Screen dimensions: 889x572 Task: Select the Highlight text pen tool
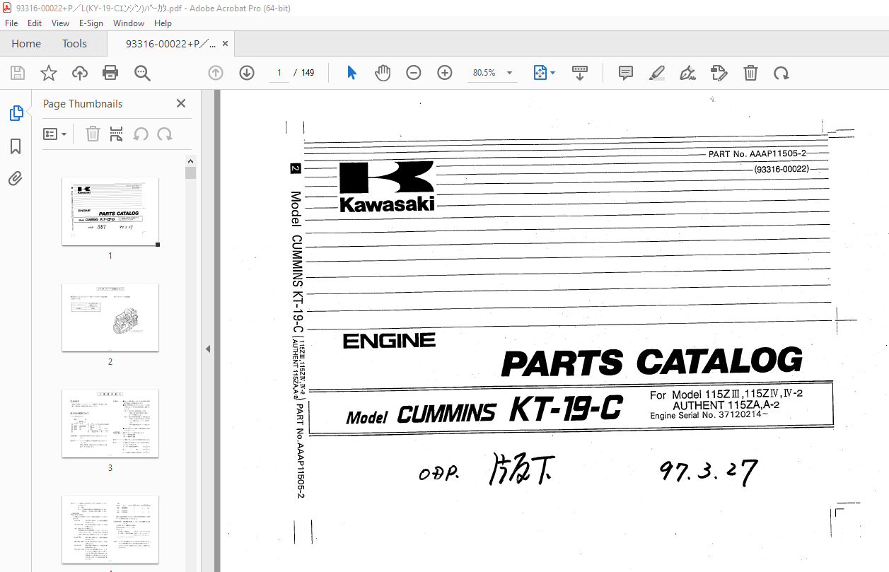tap(657, 73)
